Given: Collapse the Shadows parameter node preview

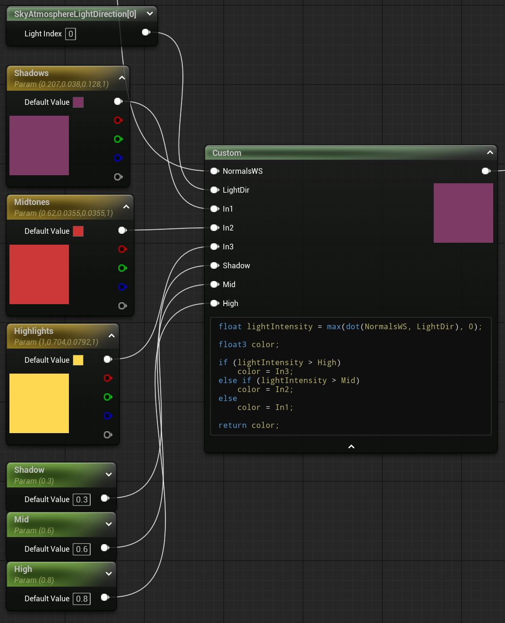Looking at the screenshot, I should [122, 78].
